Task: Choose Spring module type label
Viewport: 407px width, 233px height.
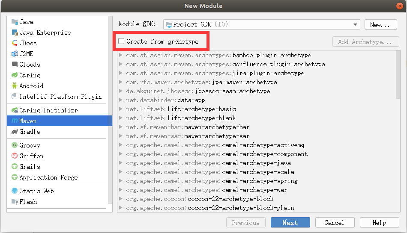Action: tap(30, 75)
